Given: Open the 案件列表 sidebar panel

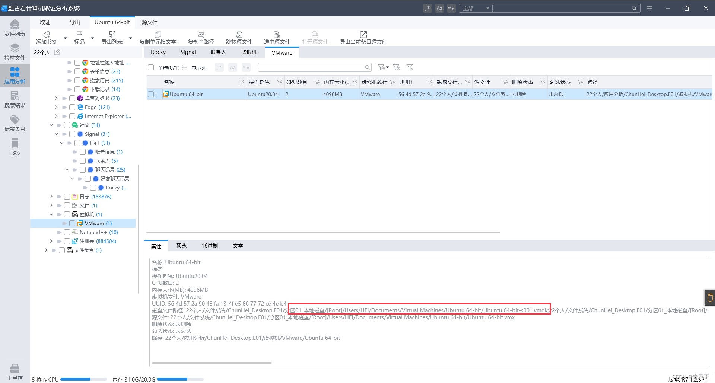Looking at the screenshot, I should 15,28.
